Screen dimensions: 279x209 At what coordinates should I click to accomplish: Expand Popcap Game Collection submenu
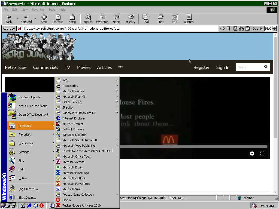[x=87, y=195]
